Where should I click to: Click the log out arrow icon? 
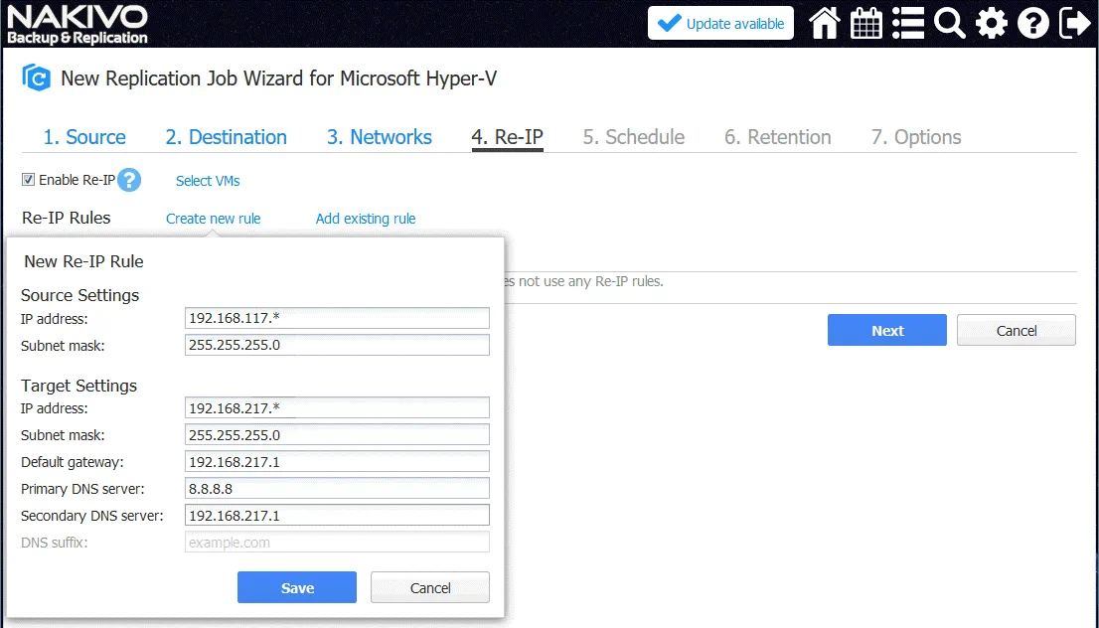[1074, 24]
